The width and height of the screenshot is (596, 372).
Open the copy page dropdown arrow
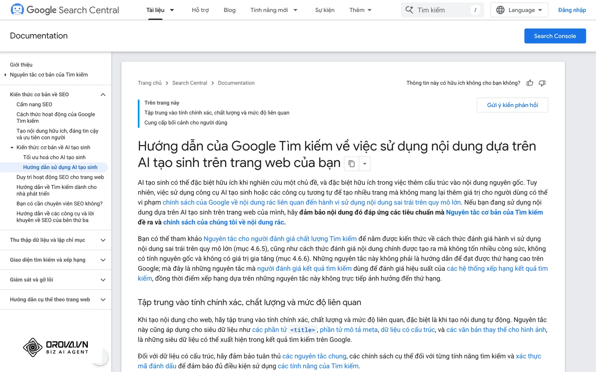pyautogui.click(x=365, y=164)
